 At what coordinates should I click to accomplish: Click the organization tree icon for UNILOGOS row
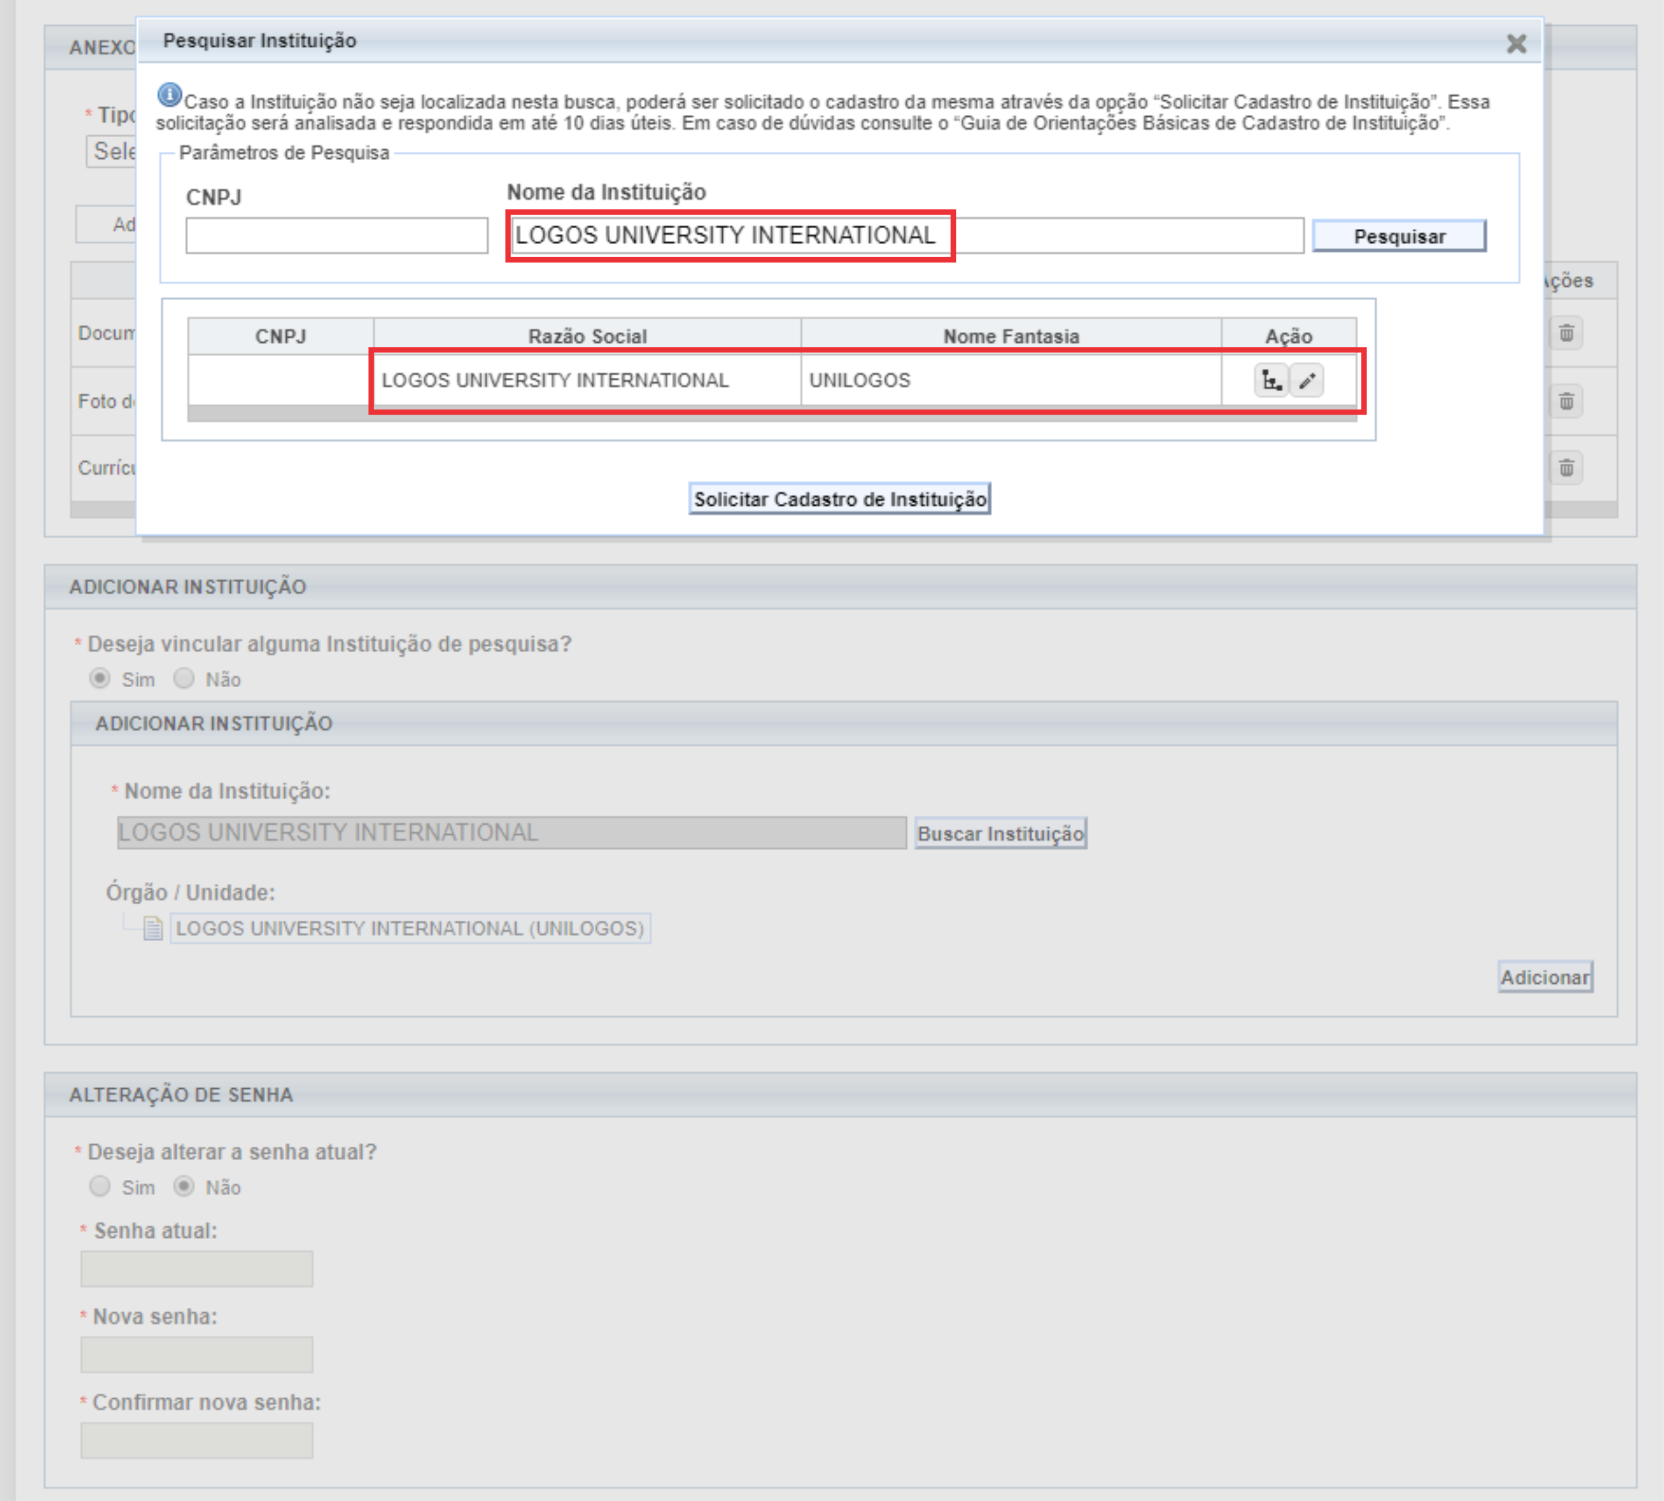pos(1271,381)
